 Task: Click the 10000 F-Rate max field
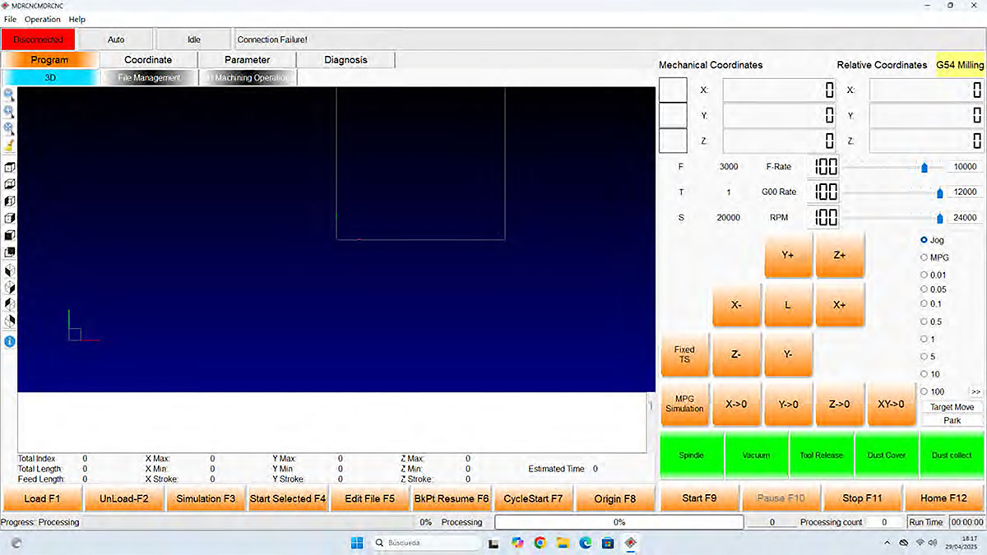[964, 167]
